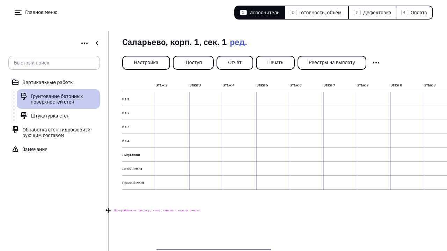
Task: Click the sidebar width resize handle icon
Action: click(108, 210)
